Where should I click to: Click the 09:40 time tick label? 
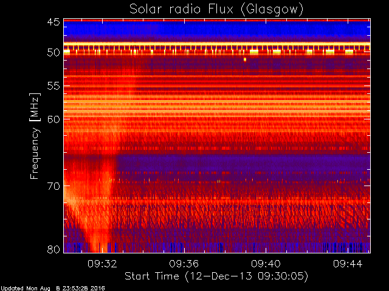(266, 264)
